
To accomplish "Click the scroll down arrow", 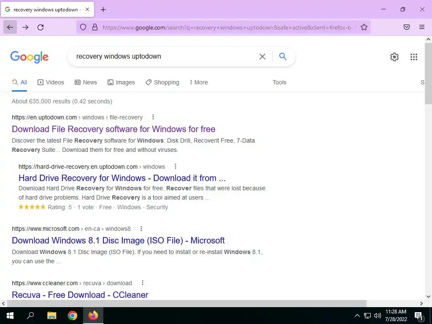I will [428, 297].
